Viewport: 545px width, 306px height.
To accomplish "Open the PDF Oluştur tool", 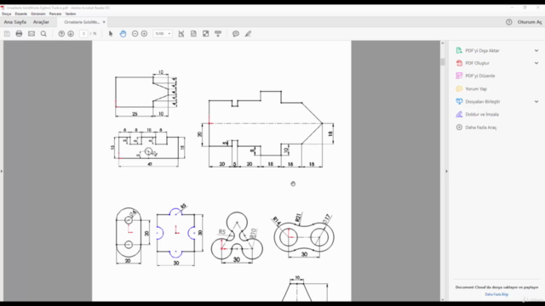I will tap(477, 63).
